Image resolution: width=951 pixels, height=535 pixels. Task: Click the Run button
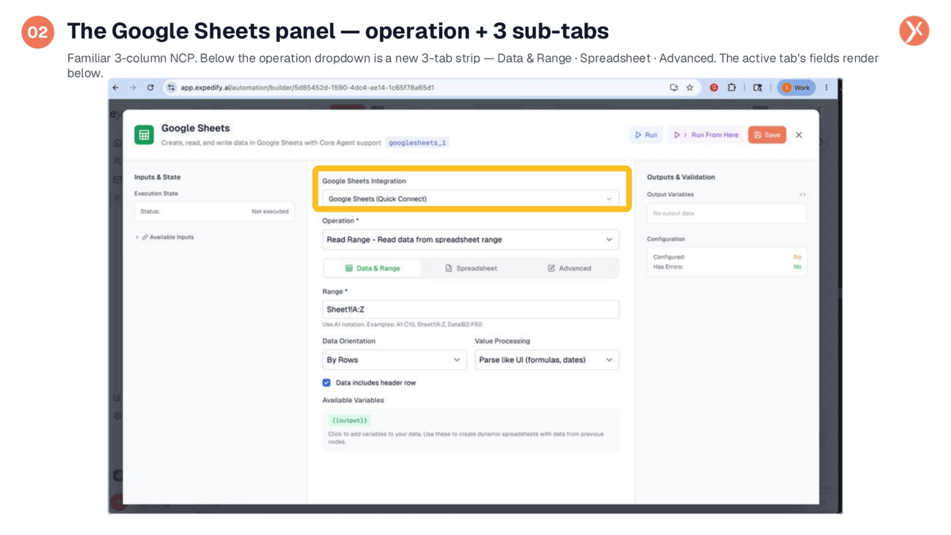tap(646, 135)
